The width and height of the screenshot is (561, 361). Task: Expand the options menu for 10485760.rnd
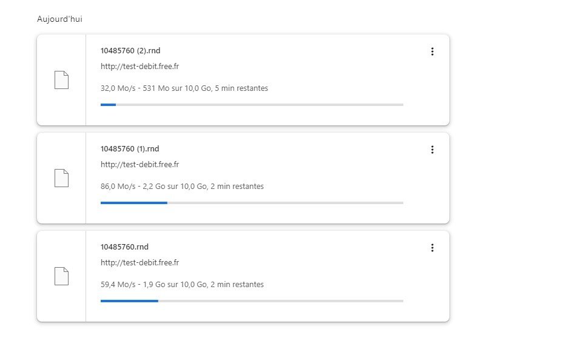[432, 248]
